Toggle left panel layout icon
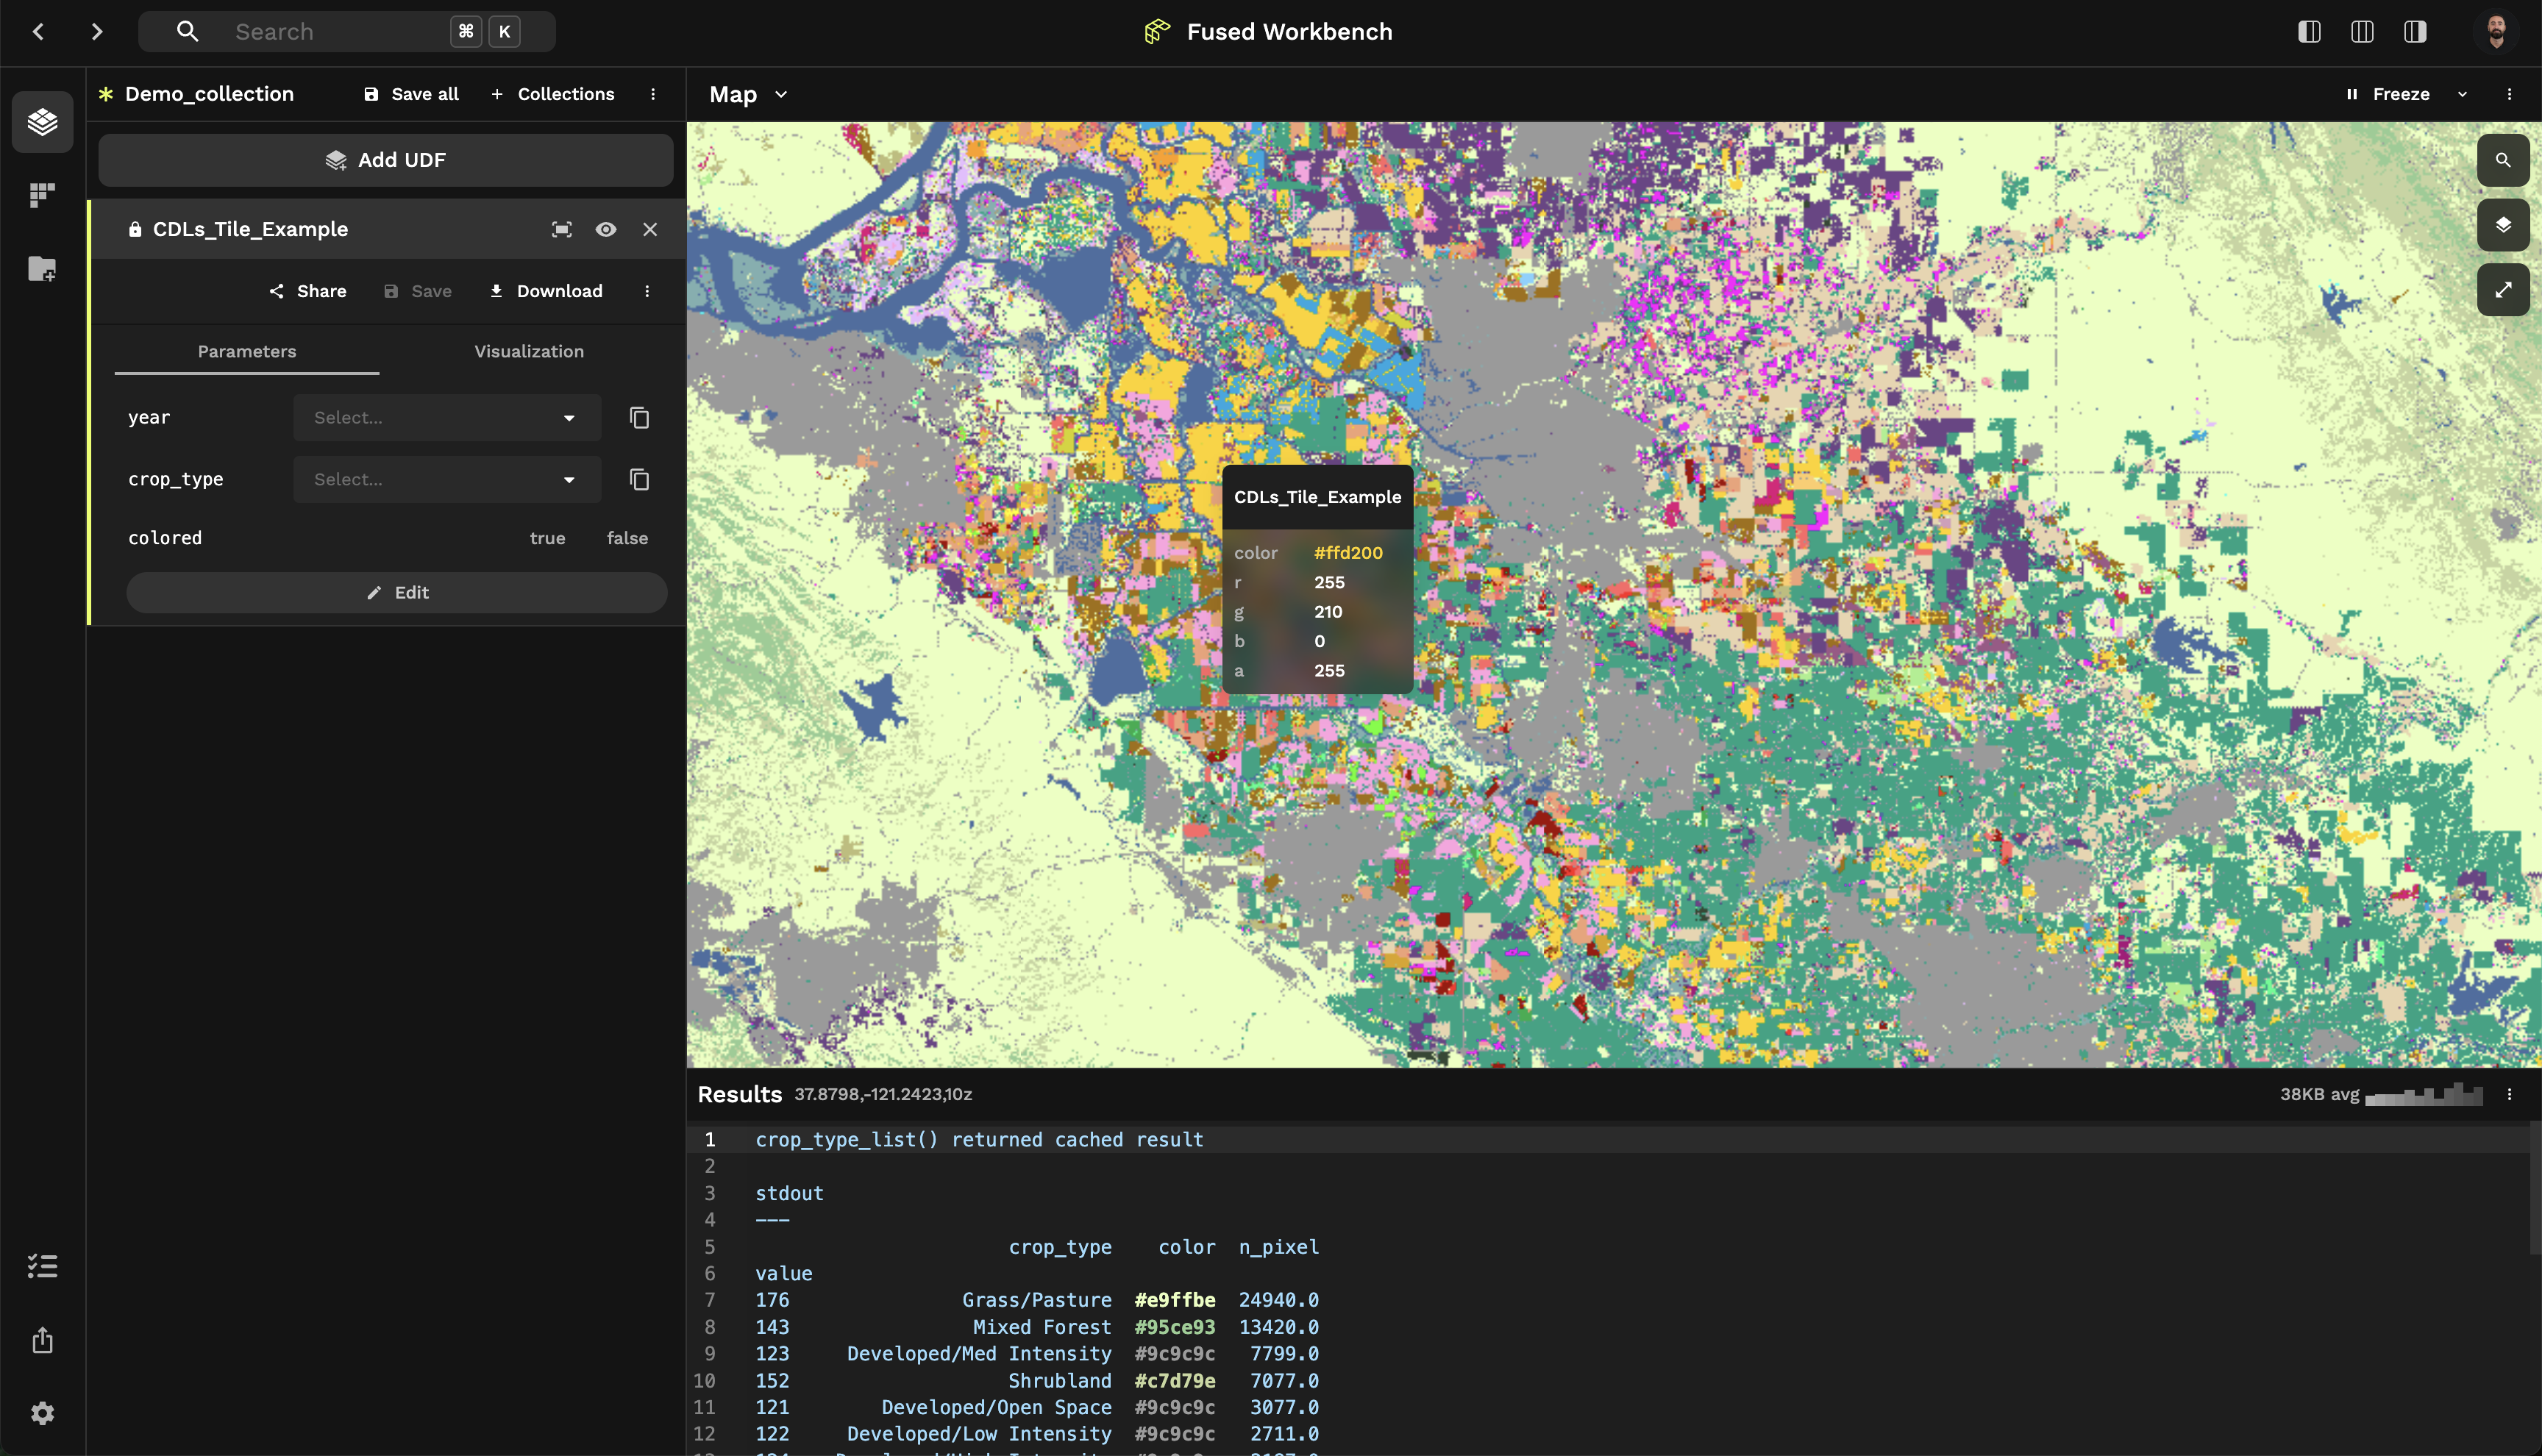 [x=2309, y=32]
